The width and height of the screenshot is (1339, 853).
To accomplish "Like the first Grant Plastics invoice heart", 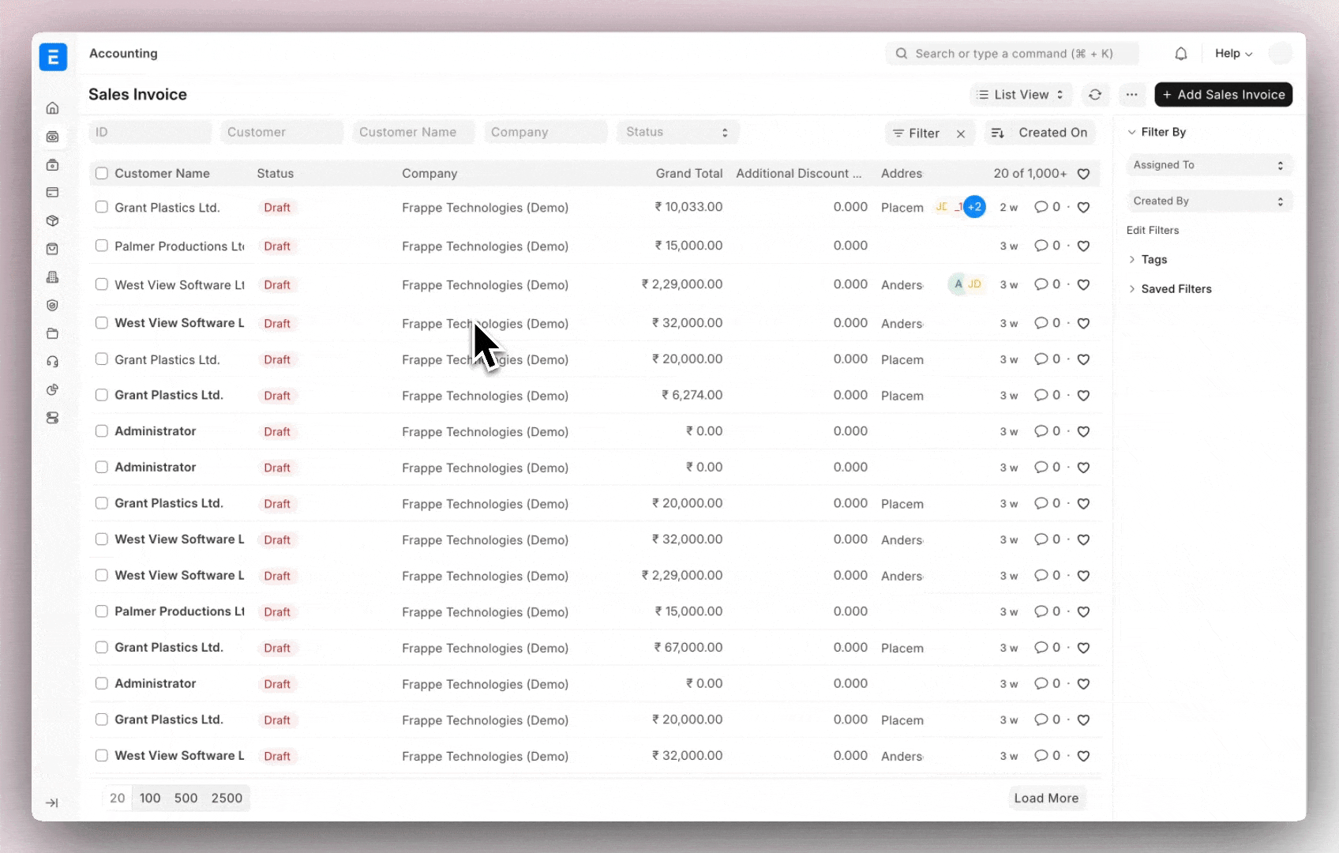I will (1083, 208).
